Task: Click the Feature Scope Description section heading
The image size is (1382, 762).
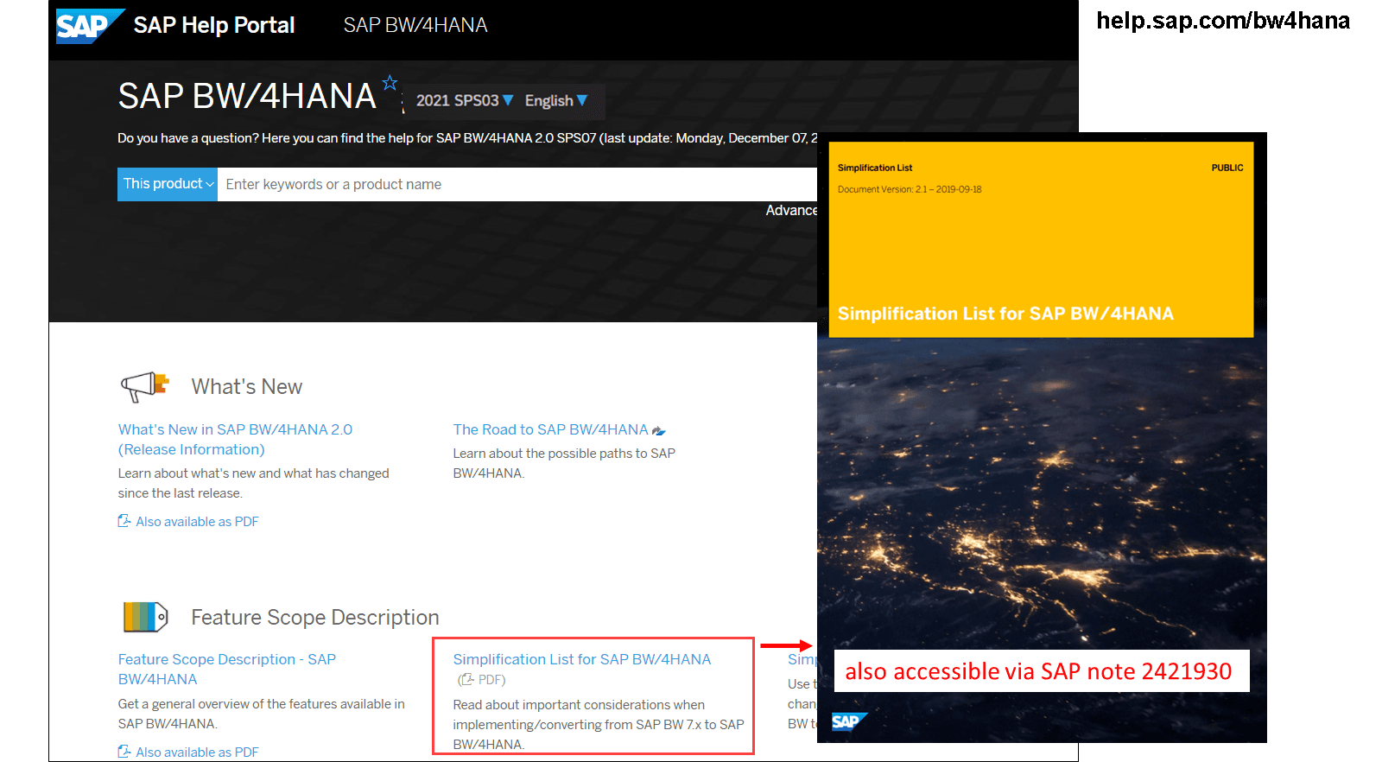Action: tap(315, 618)
